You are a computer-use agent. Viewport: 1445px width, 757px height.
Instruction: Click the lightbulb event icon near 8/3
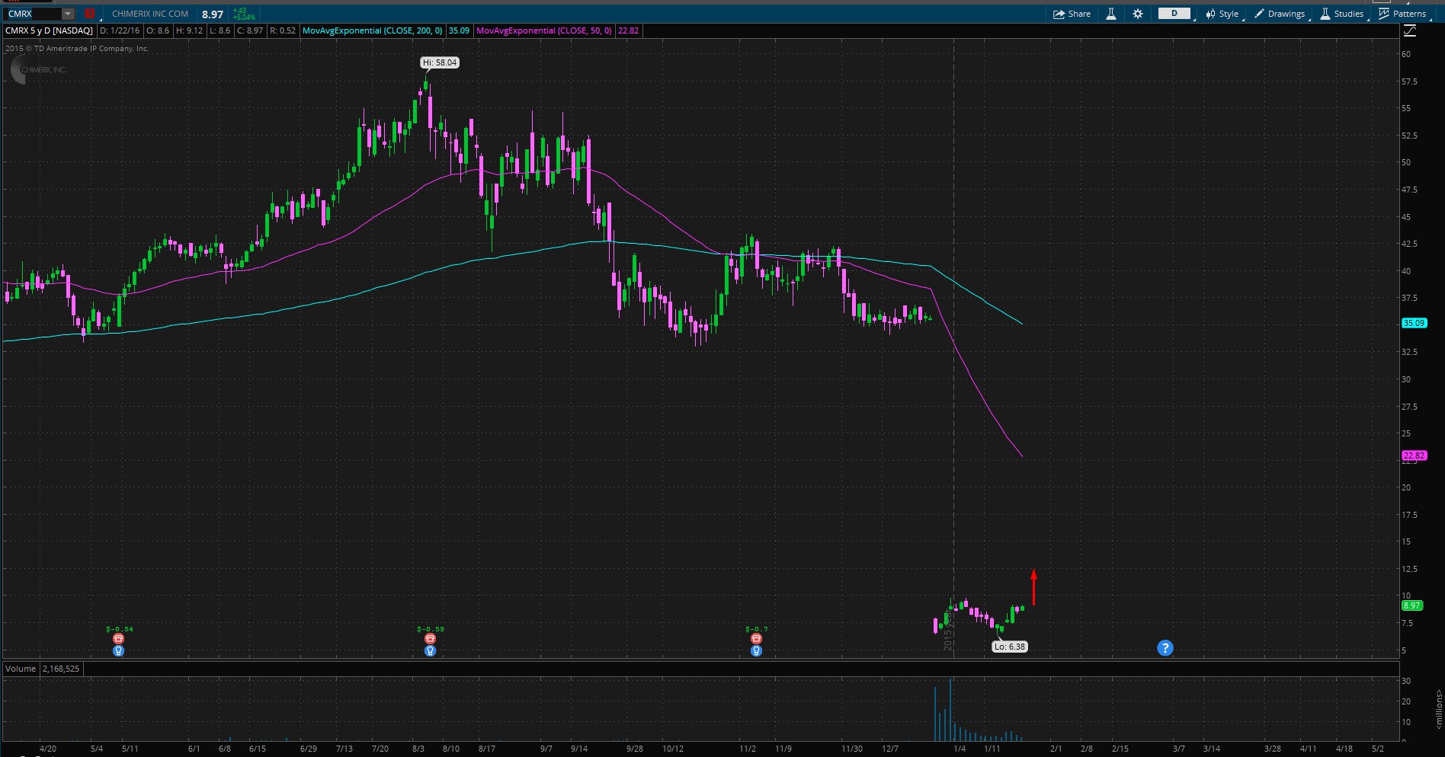click(x=430, y=650)
